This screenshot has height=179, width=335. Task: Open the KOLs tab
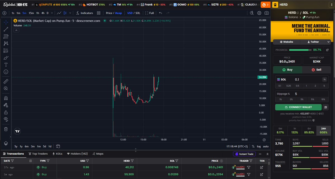point(57,154)
